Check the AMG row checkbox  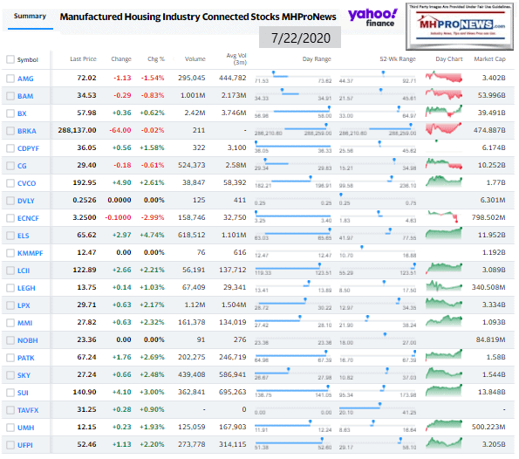point(10,79)
